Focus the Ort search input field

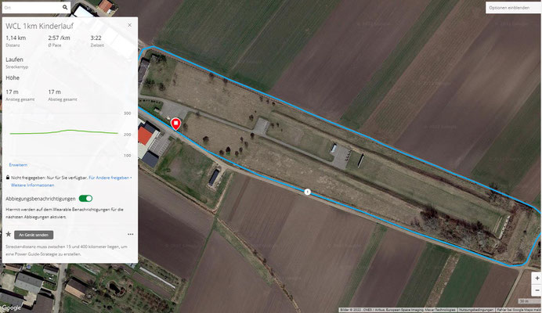click(x=32, y=7)
